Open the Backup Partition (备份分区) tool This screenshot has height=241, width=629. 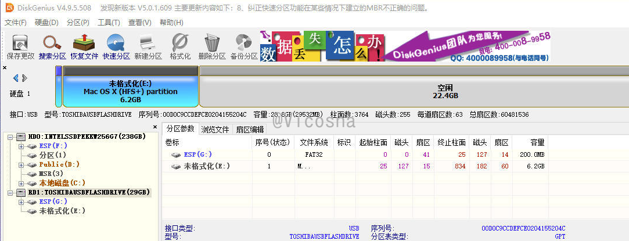coord(244,47)
